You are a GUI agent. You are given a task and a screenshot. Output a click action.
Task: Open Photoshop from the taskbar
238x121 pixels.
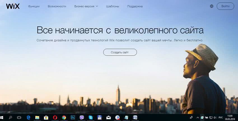click(73, 118)
